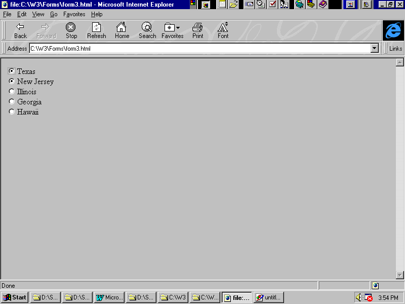Open the File menu
The height and width of the screenshot is (304, 405).
click(x=7, y=14)
